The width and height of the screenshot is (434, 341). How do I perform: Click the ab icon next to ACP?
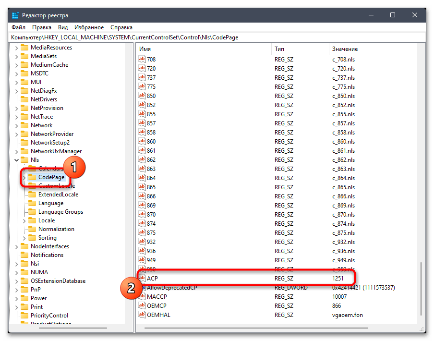click(142, 278)
